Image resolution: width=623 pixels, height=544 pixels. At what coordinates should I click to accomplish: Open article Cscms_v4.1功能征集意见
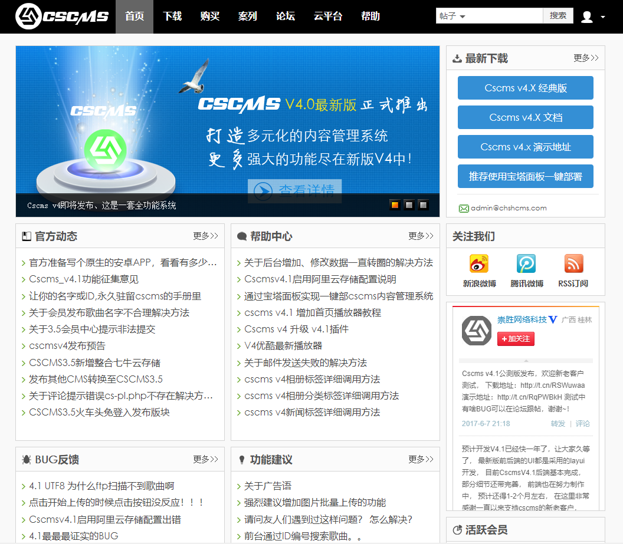click(83, 279)
